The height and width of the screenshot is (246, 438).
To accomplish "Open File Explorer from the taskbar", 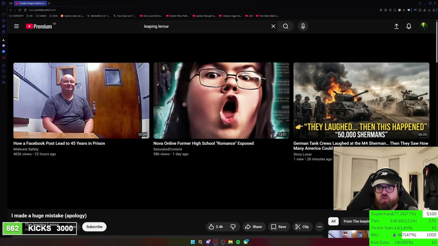I will (x=230, y=242).
